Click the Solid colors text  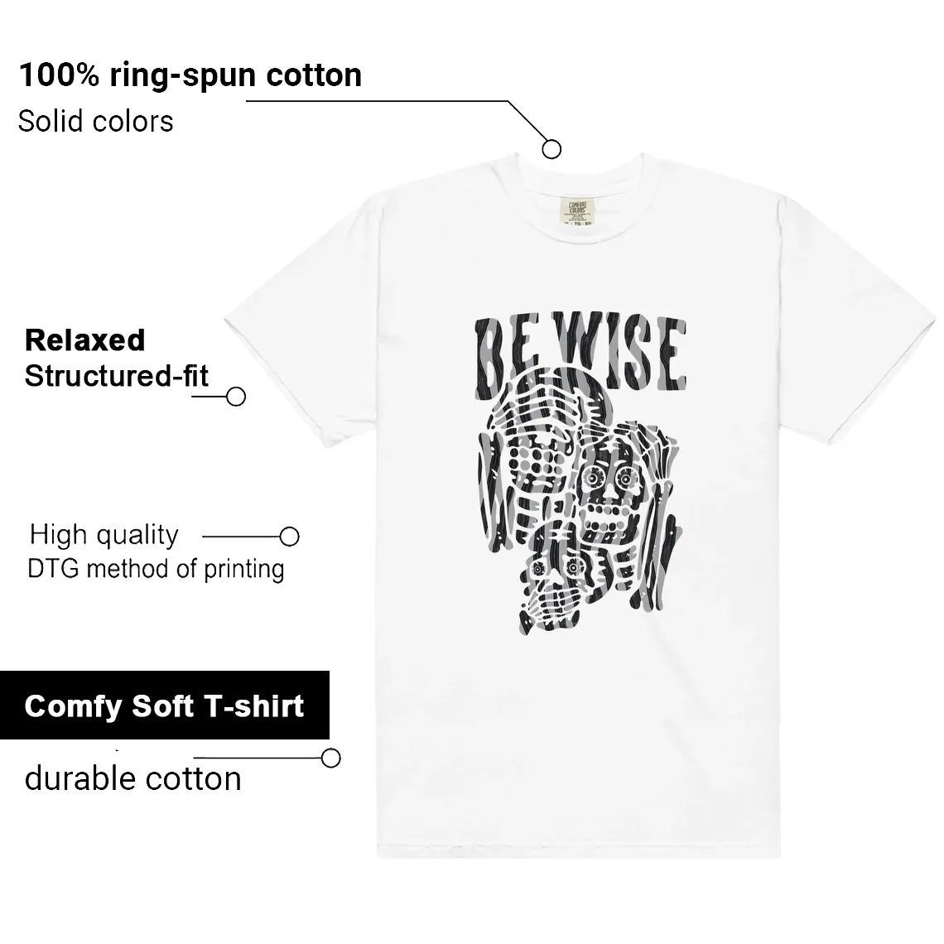point(96,122)
